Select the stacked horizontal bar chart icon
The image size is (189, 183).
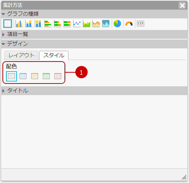click(58, 24)
